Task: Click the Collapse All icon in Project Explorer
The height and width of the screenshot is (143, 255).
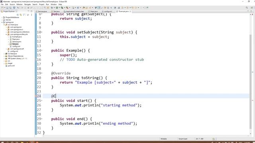Action: pos(18,15)
